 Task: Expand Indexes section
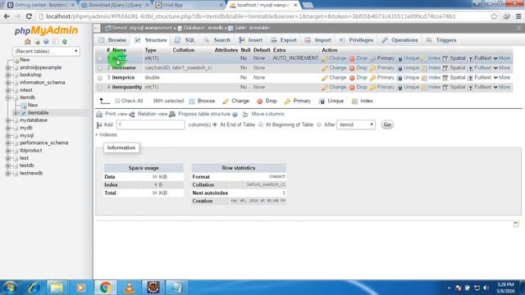(106, 134)
